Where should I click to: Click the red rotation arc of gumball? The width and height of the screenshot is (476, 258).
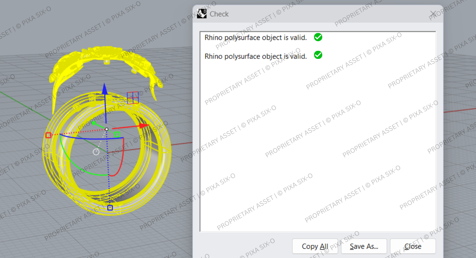[x=121, y=158]
